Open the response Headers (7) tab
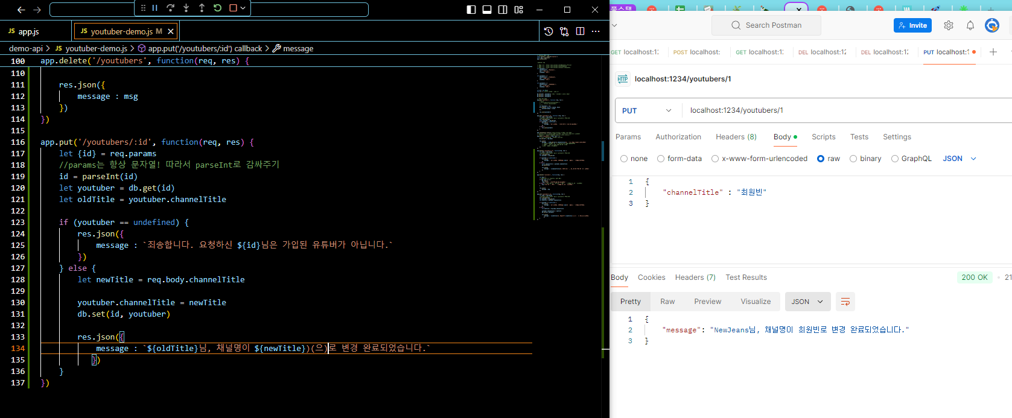The height and width of the screenshot is (418, 1012). click(695, 277)
